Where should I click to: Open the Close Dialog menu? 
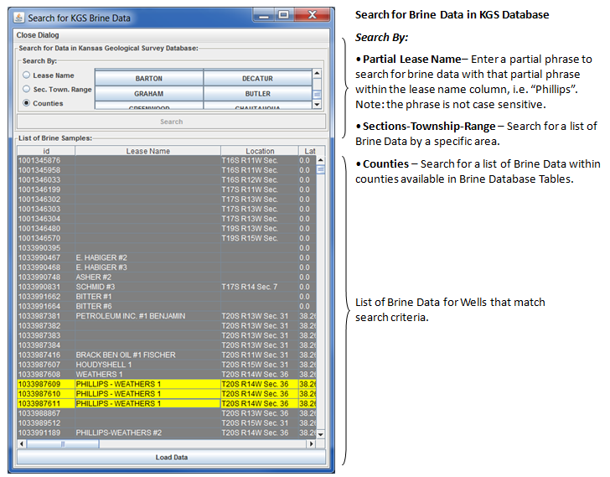point(38,35)
